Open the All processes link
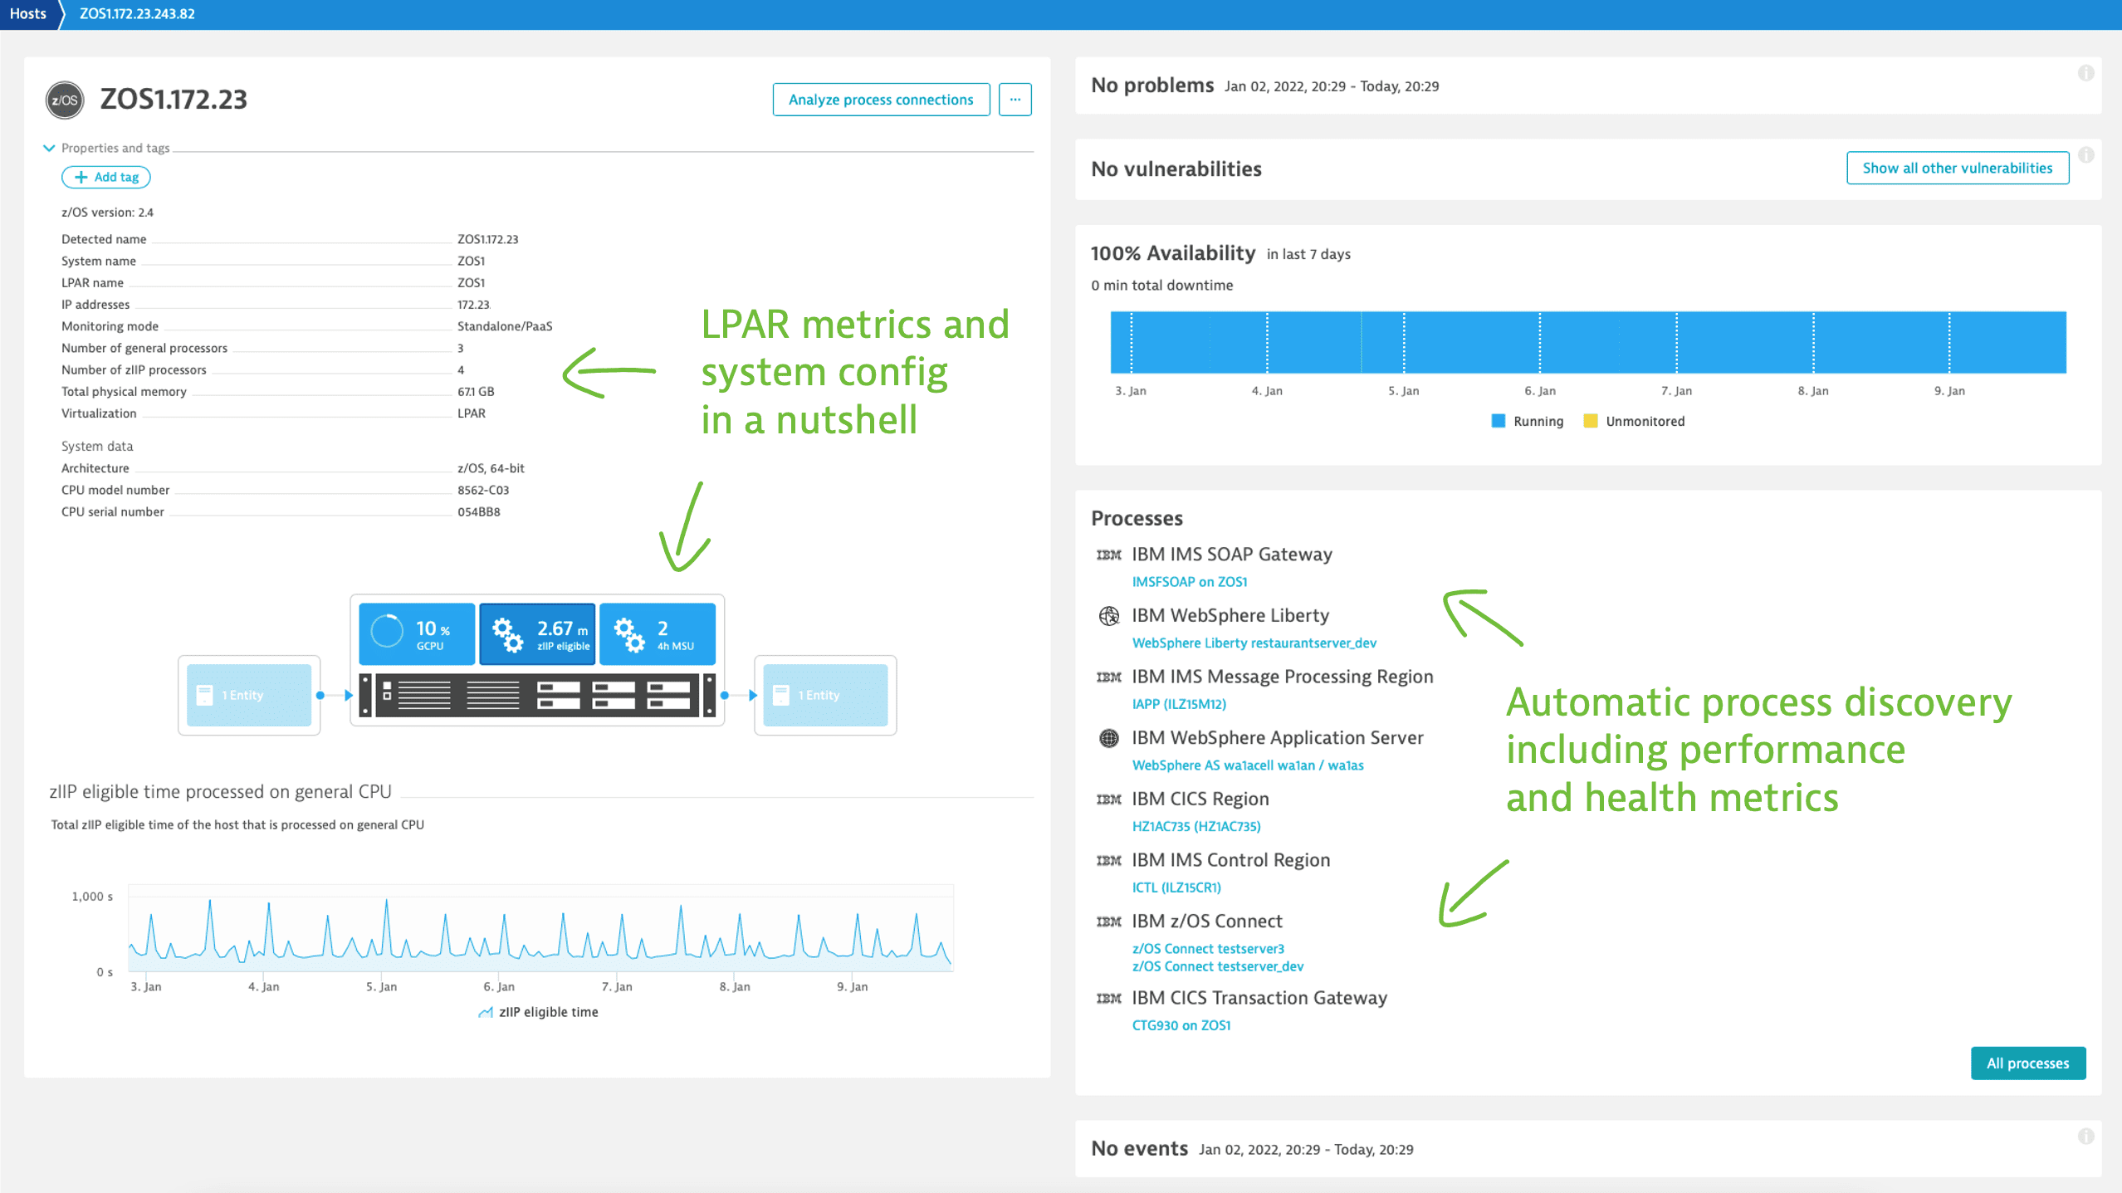 [2029, 1062]
